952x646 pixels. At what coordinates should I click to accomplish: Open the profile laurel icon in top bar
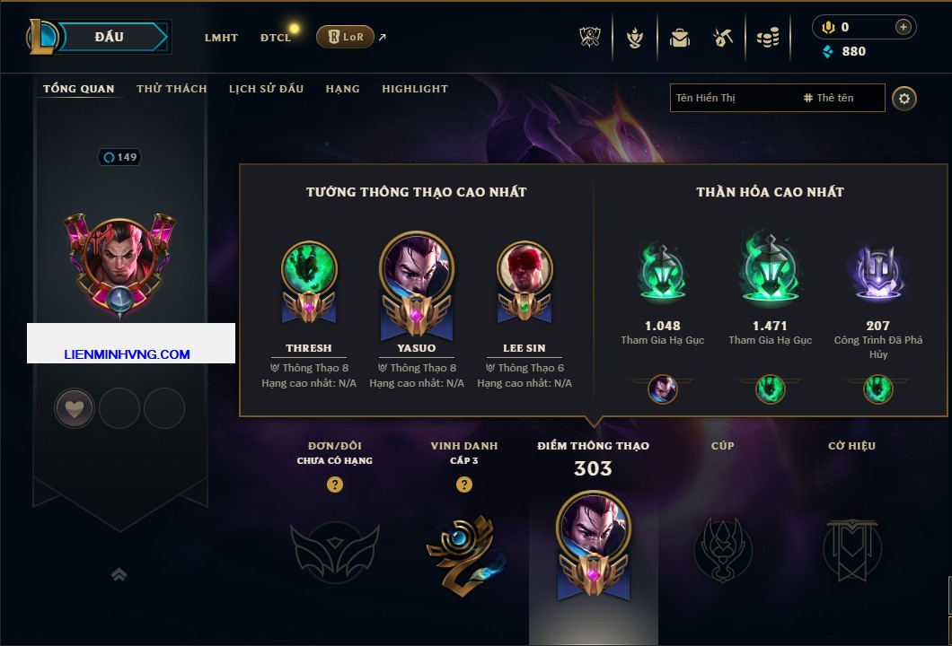pyautogui.click(x=634, y=39)
